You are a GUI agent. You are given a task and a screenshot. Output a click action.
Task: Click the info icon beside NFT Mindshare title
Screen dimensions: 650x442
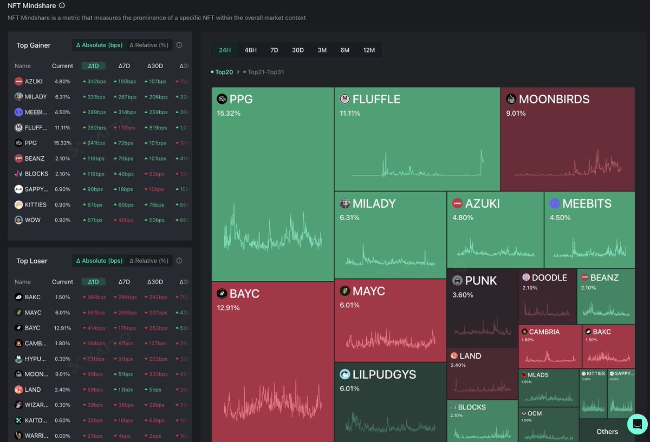[62, 5]
